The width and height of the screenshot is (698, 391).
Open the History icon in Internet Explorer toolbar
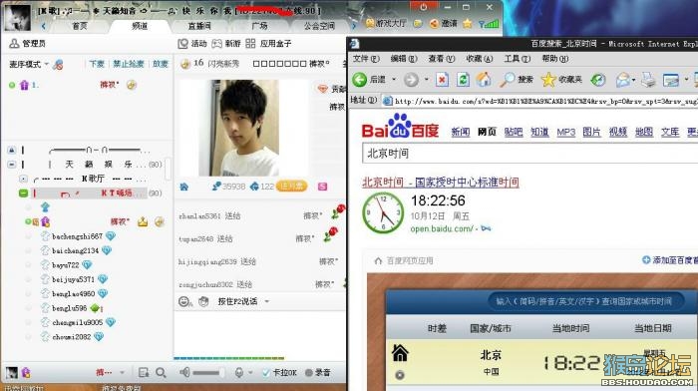(598, 80)
